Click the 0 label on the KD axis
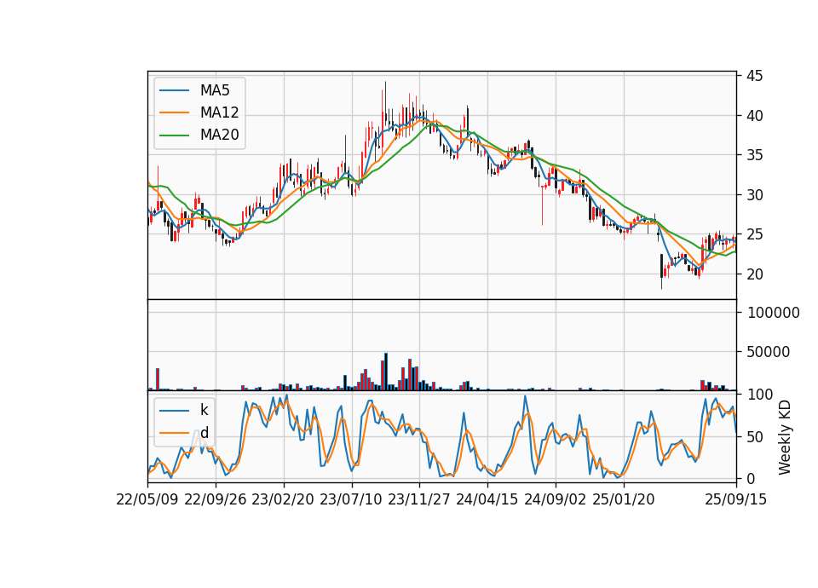This screenshot has height=588, width=818. pyautogui.click(x=752, y=478)
